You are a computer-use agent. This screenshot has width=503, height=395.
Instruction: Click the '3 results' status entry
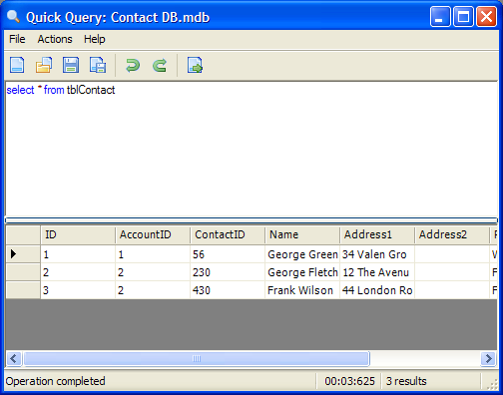[406, 381]
